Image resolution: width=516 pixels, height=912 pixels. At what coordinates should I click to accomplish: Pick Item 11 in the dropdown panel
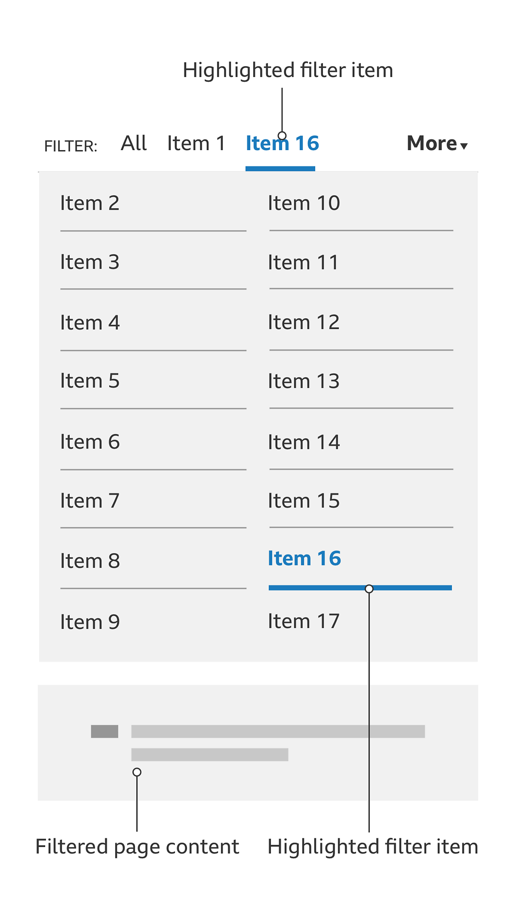pos(303,263)
